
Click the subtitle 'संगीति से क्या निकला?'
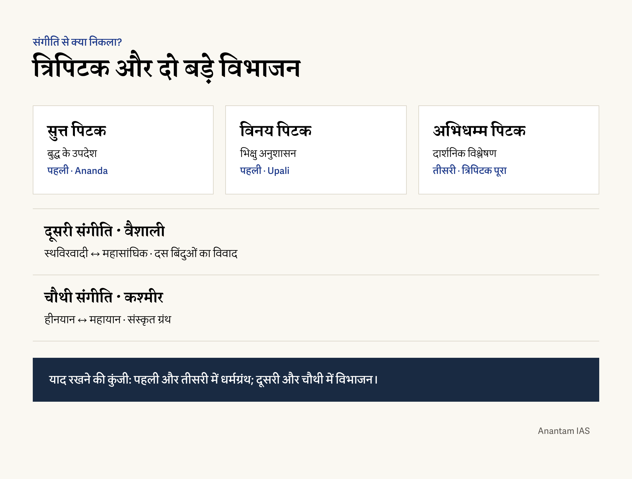[77, 42]
